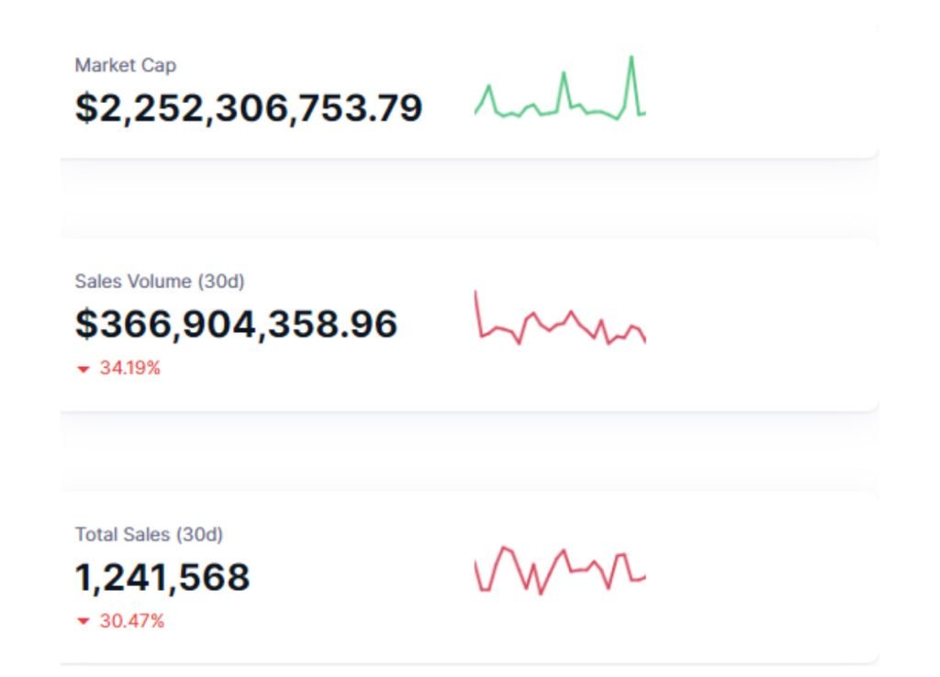Image resolution: width=940 pixels, height=677 pixels.
Task: Click the Sales Volume (30d) label
Action: (160, 281)
